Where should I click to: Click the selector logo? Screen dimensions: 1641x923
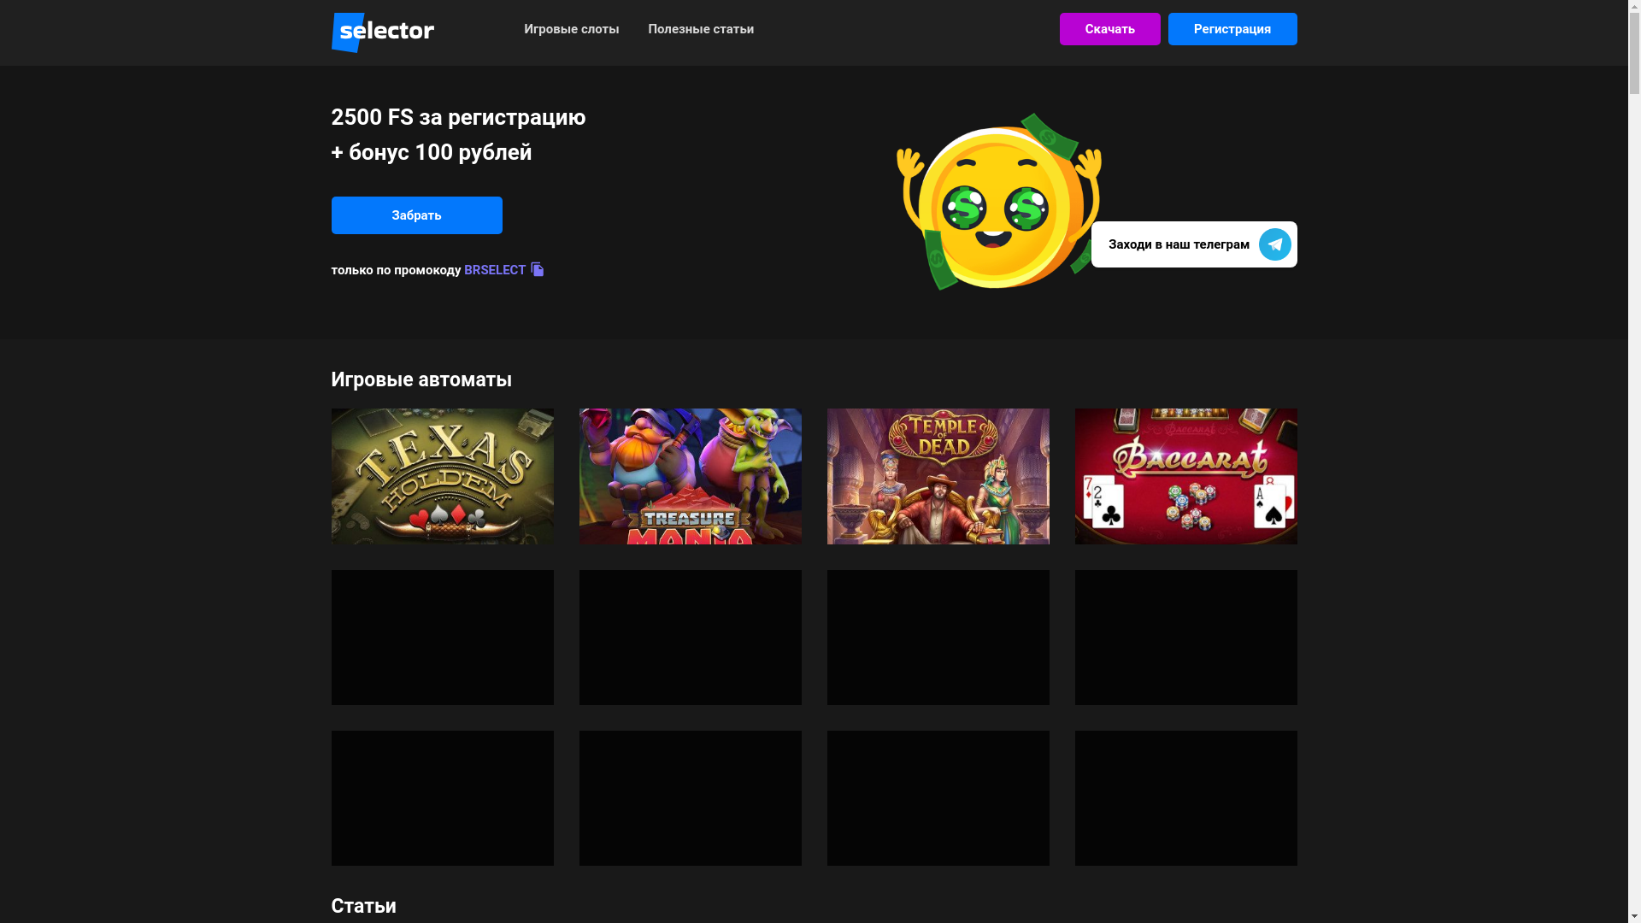tap(382, 32)
